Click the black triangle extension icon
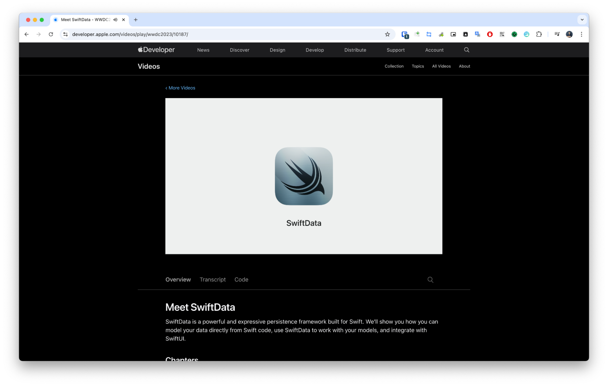The image size is (608, 386). tap(465, 34)
